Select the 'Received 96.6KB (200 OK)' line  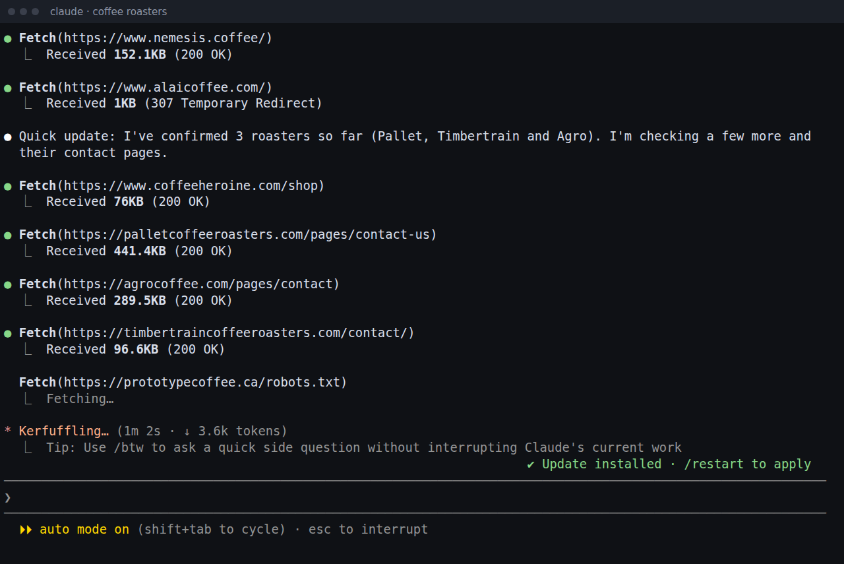(x=135, y=350)
